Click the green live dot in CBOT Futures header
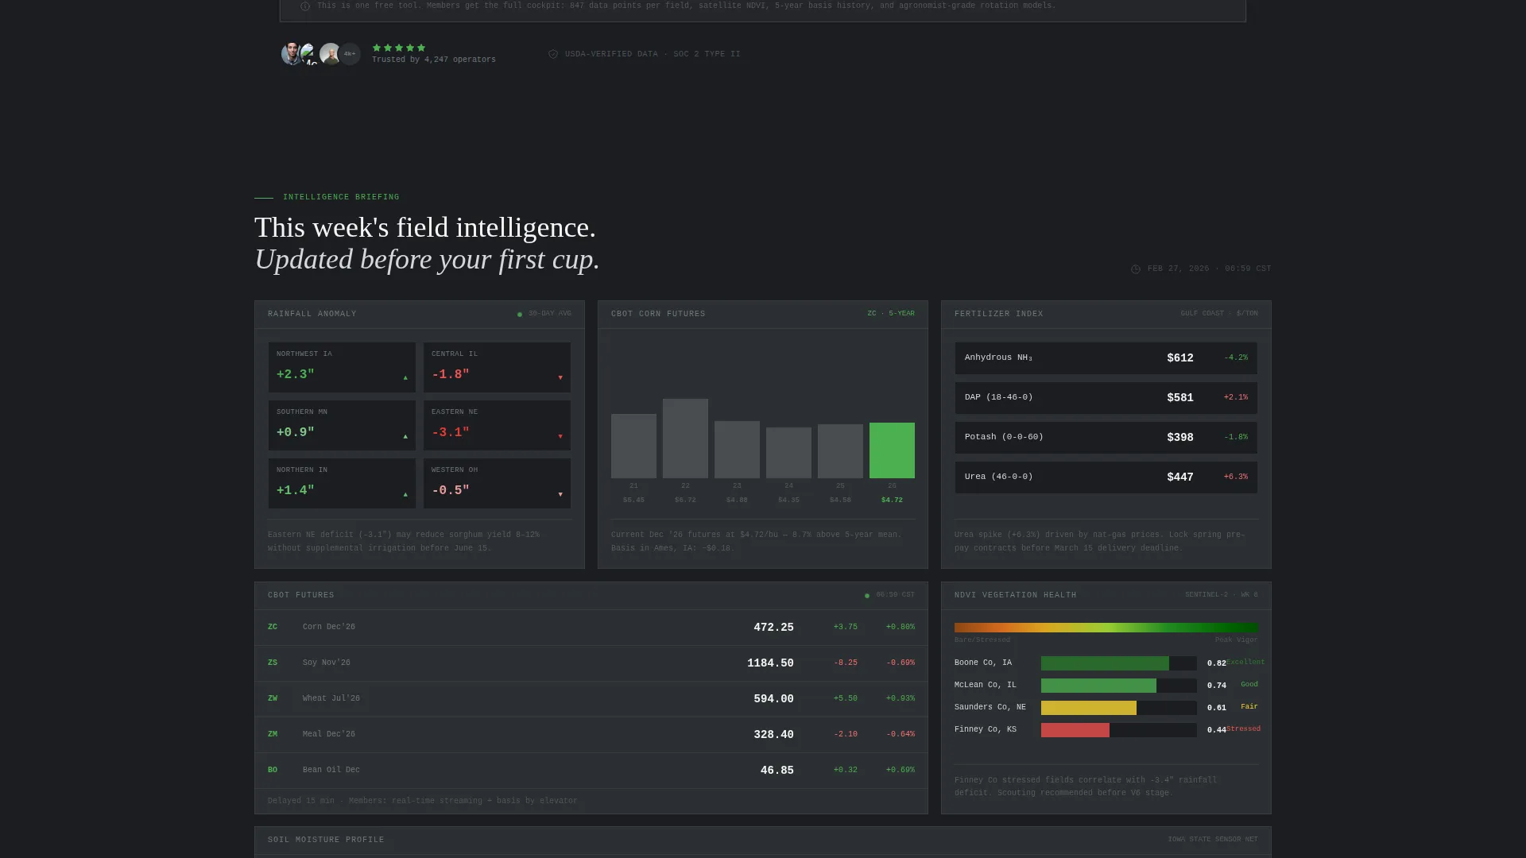The height and width of the screenshot is (858, 1526). pos(867,596)
